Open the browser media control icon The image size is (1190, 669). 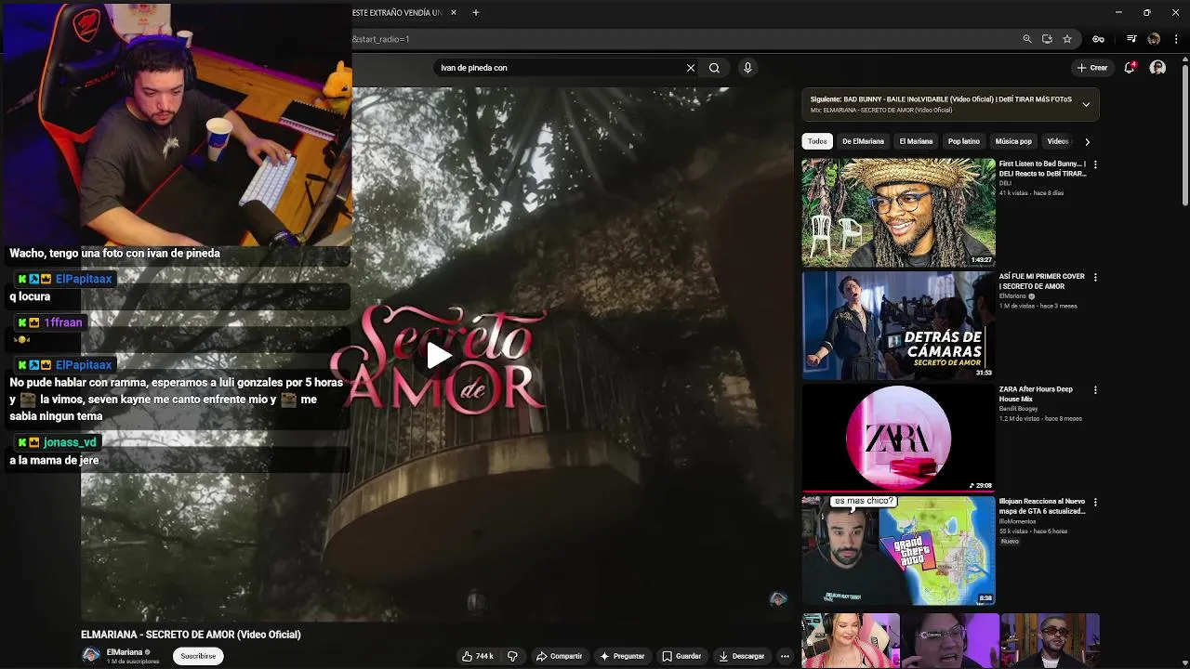coord(1131,39)
